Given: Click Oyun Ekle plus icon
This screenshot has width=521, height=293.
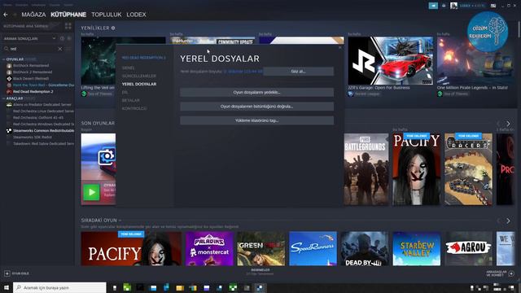Looking at the screenshot, I should [7, 273].
